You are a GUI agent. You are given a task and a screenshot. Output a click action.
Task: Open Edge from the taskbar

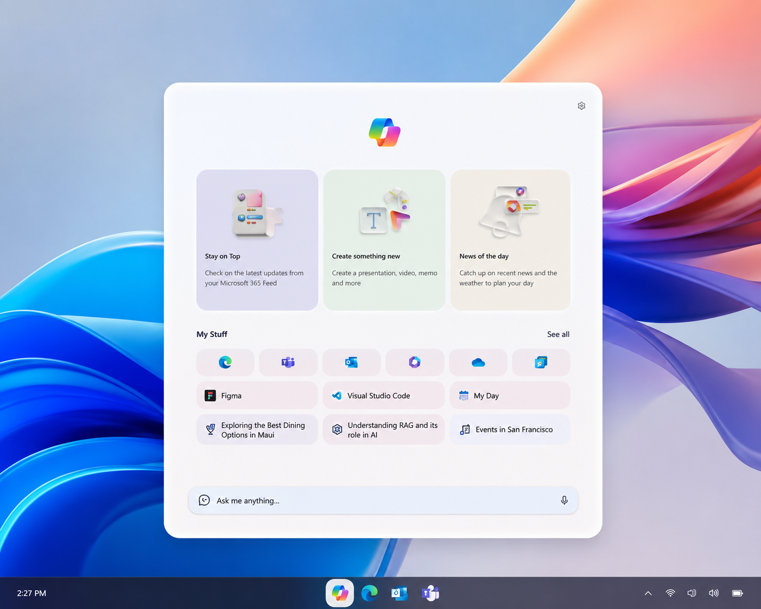pyautogui.click(x=370, y=593)
